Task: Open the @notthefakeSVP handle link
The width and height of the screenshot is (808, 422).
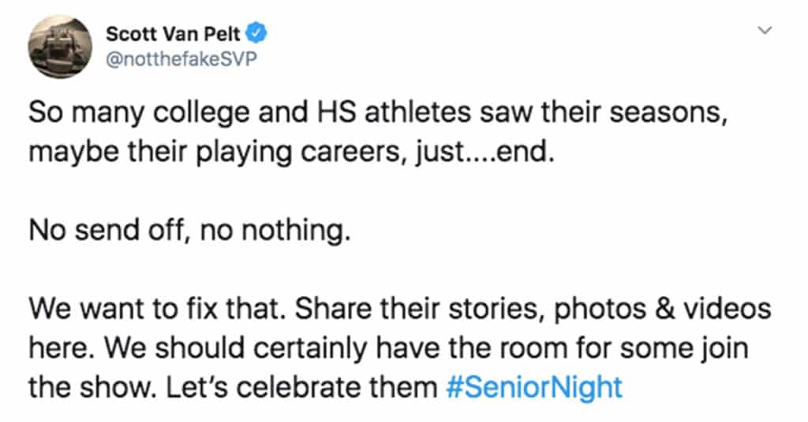Action: click(181, 60)
